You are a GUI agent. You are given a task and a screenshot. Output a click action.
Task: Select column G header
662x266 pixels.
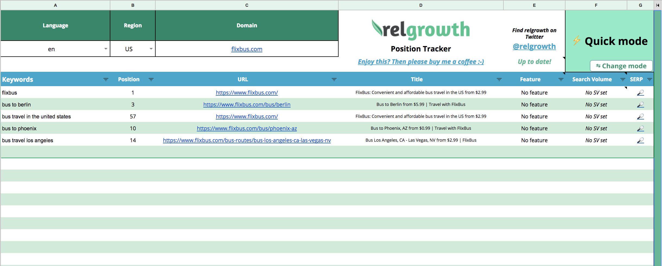[x=640, y=5]
